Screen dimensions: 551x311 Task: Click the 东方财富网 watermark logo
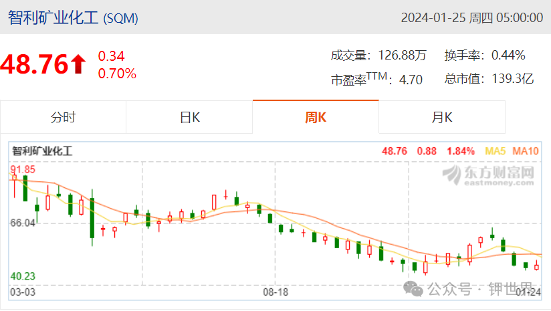[x=488, y=175]
